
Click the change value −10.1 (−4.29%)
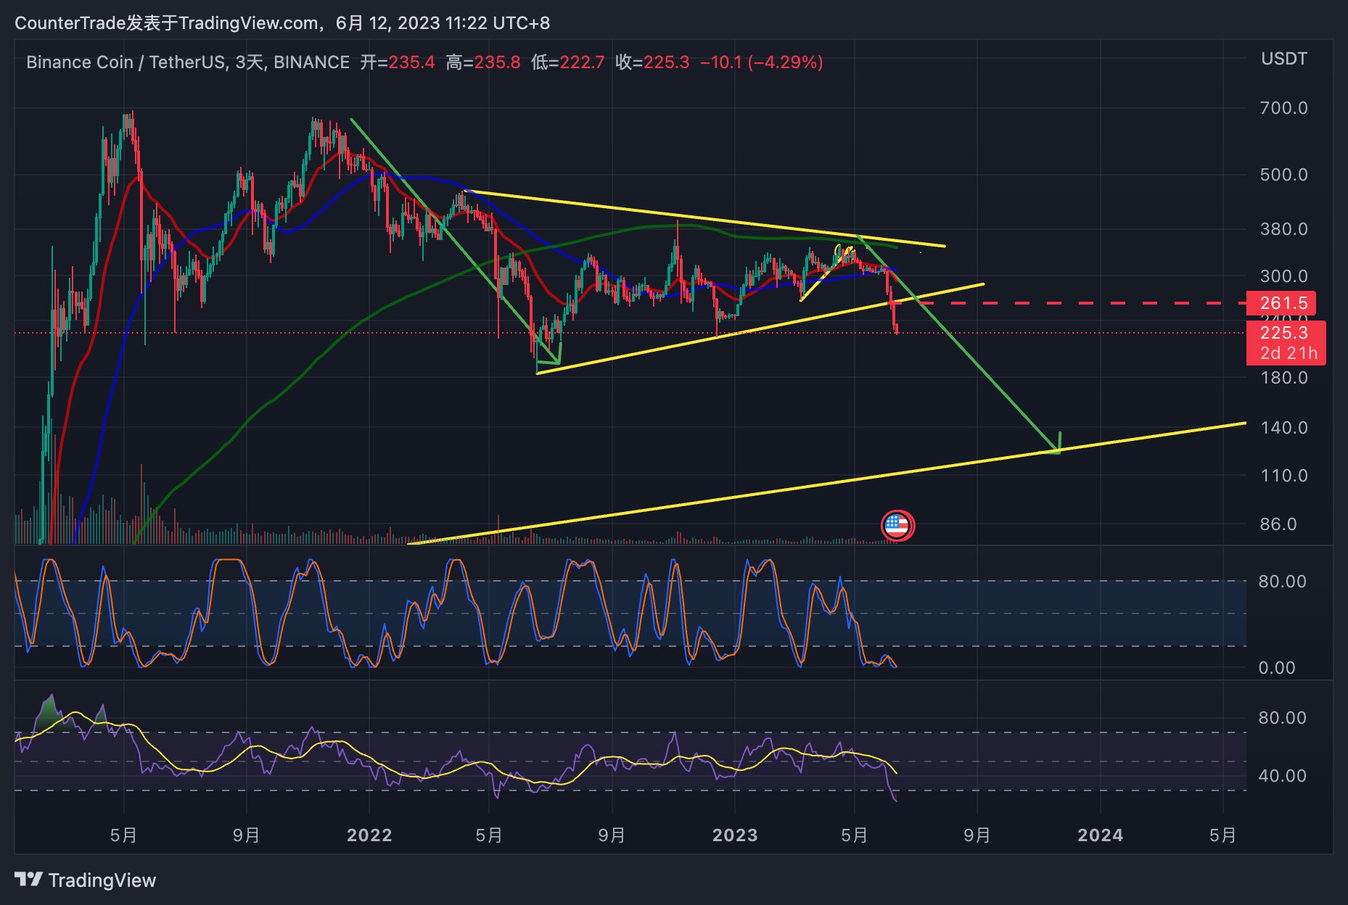(761, 62)
